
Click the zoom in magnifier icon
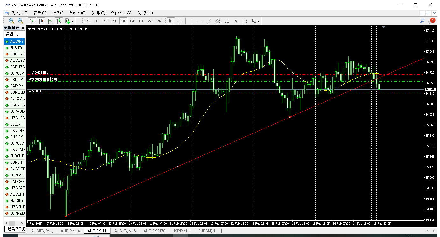[11, 21]
